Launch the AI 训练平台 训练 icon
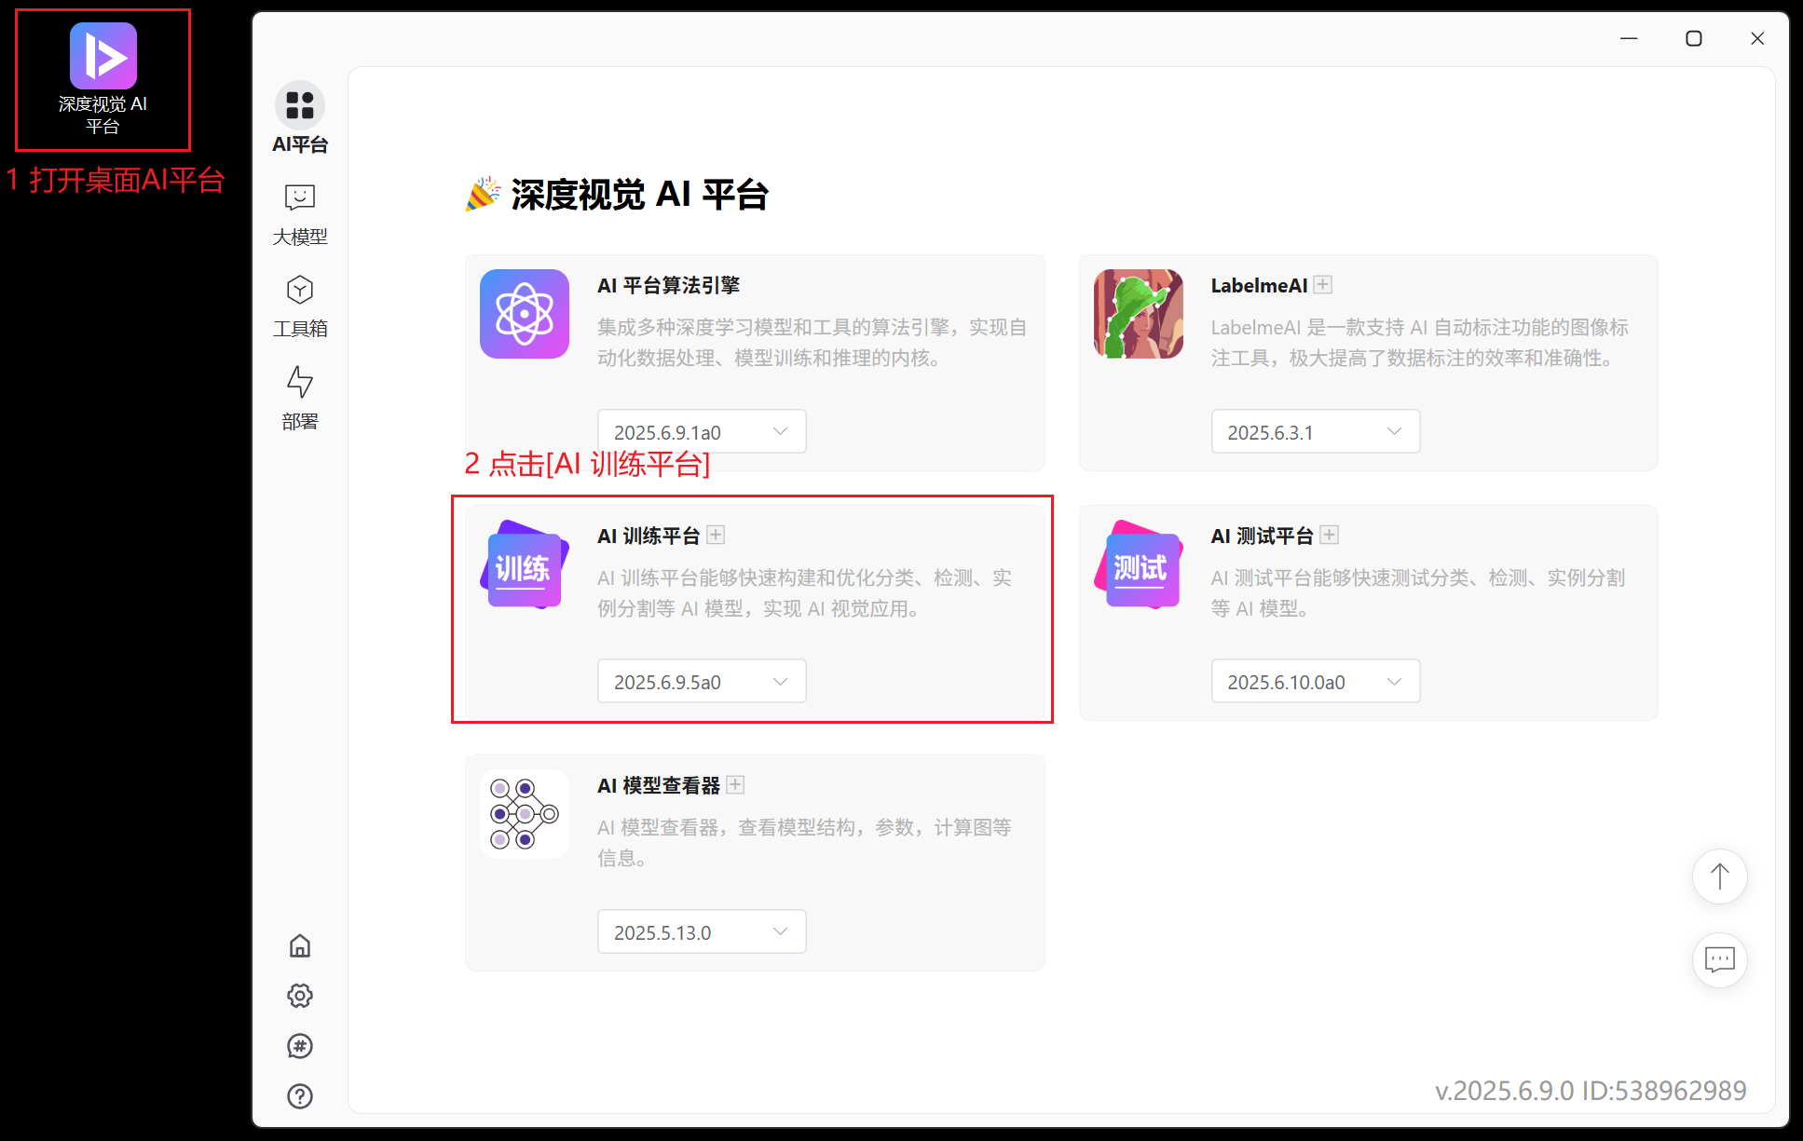 pos(525,564)
